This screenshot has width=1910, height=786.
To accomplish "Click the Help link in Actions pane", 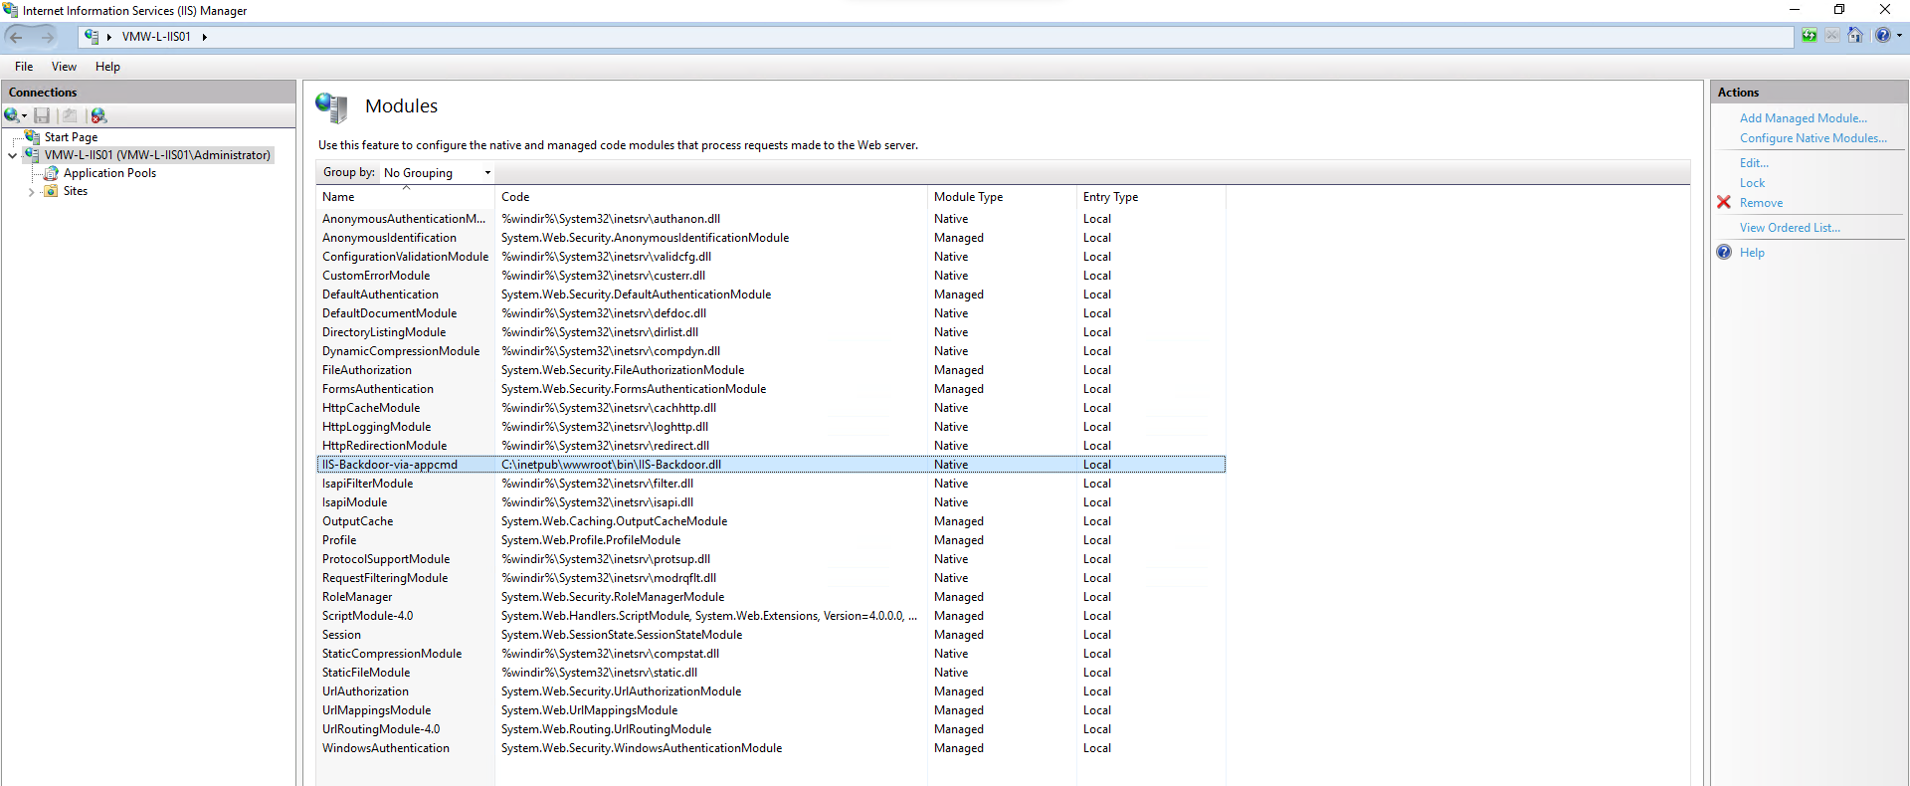I will [x=1752, y=253].
